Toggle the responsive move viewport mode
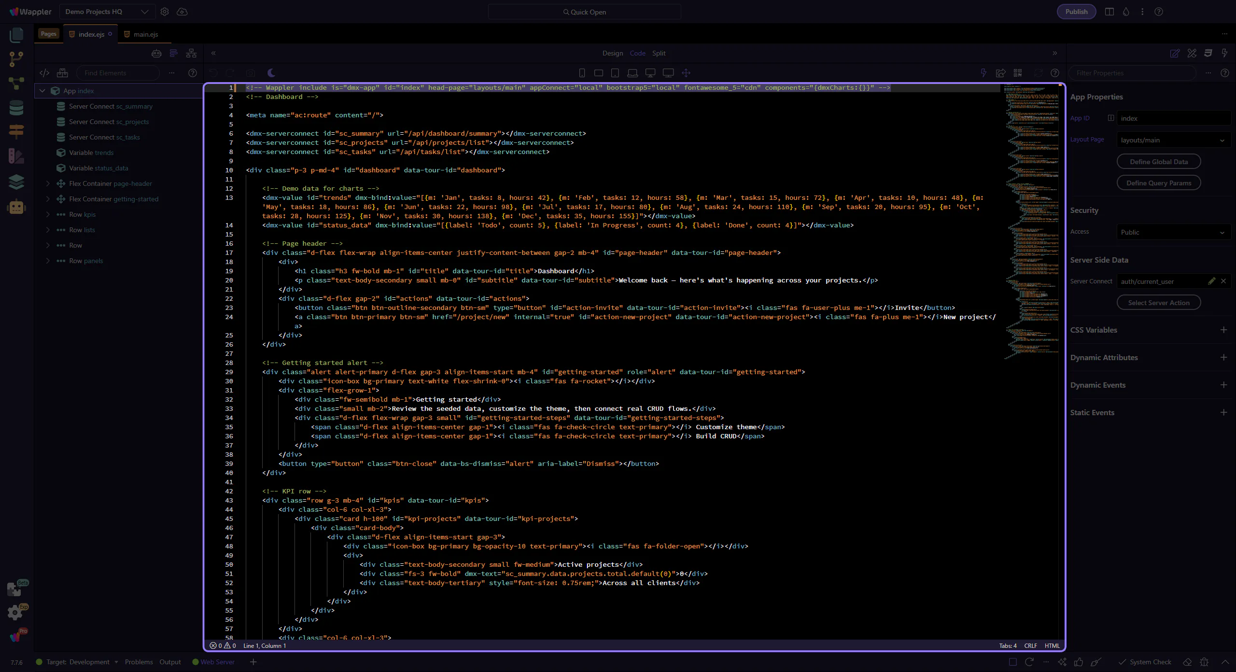1236x672 pixels. (x=686, y=73)
